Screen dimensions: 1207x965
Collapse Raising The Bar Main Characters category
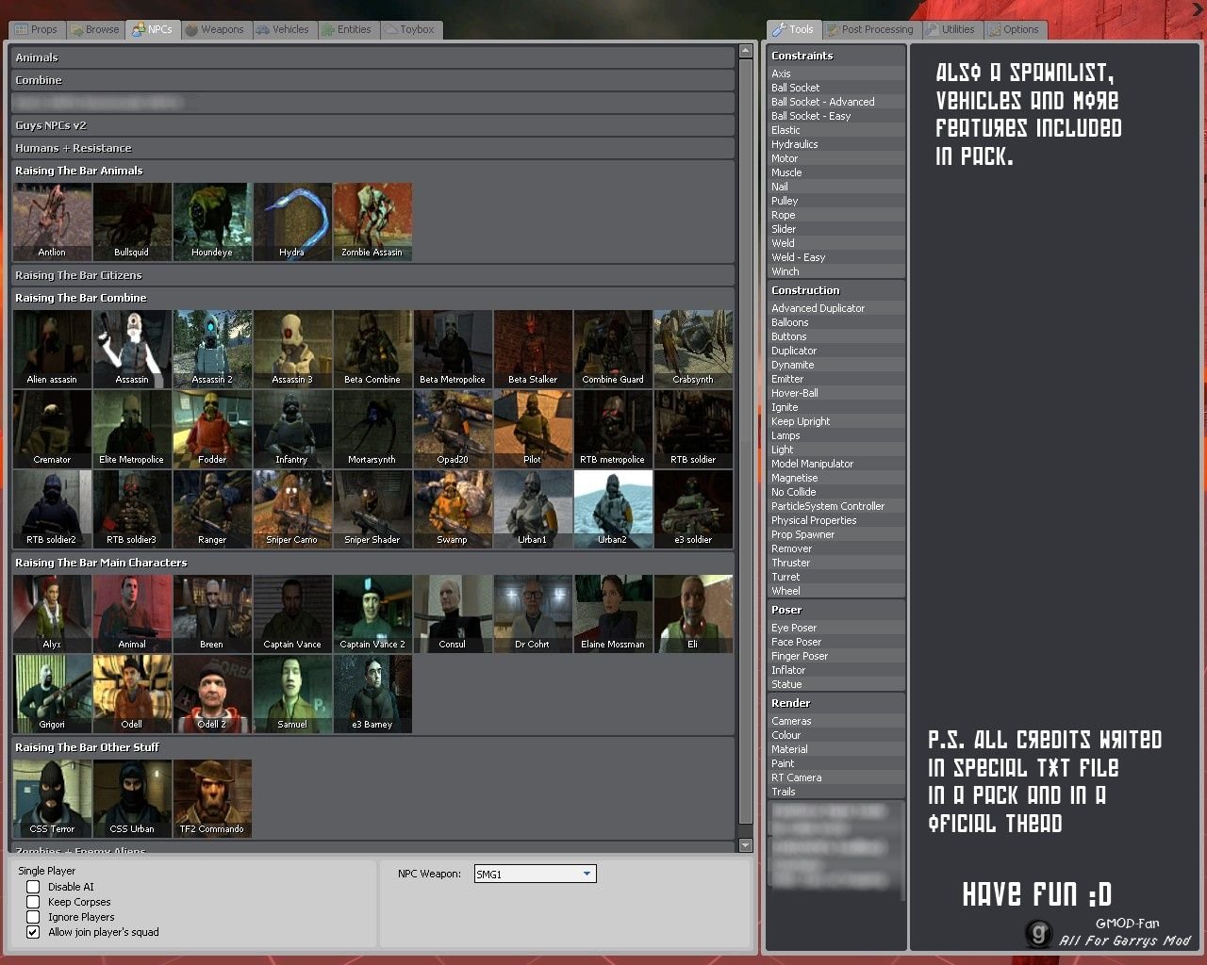tap(372, 563)
